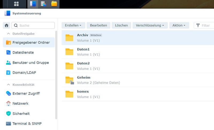Click the Benutzer und Gruppe icon
Screen dimensions: 214x130
click(9, 63)
